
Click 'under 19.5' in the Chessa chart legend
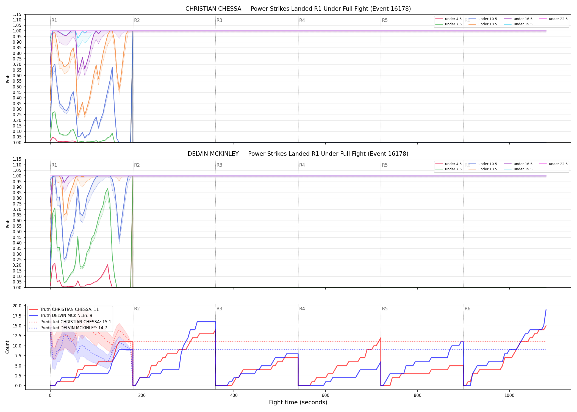[518, 24]
